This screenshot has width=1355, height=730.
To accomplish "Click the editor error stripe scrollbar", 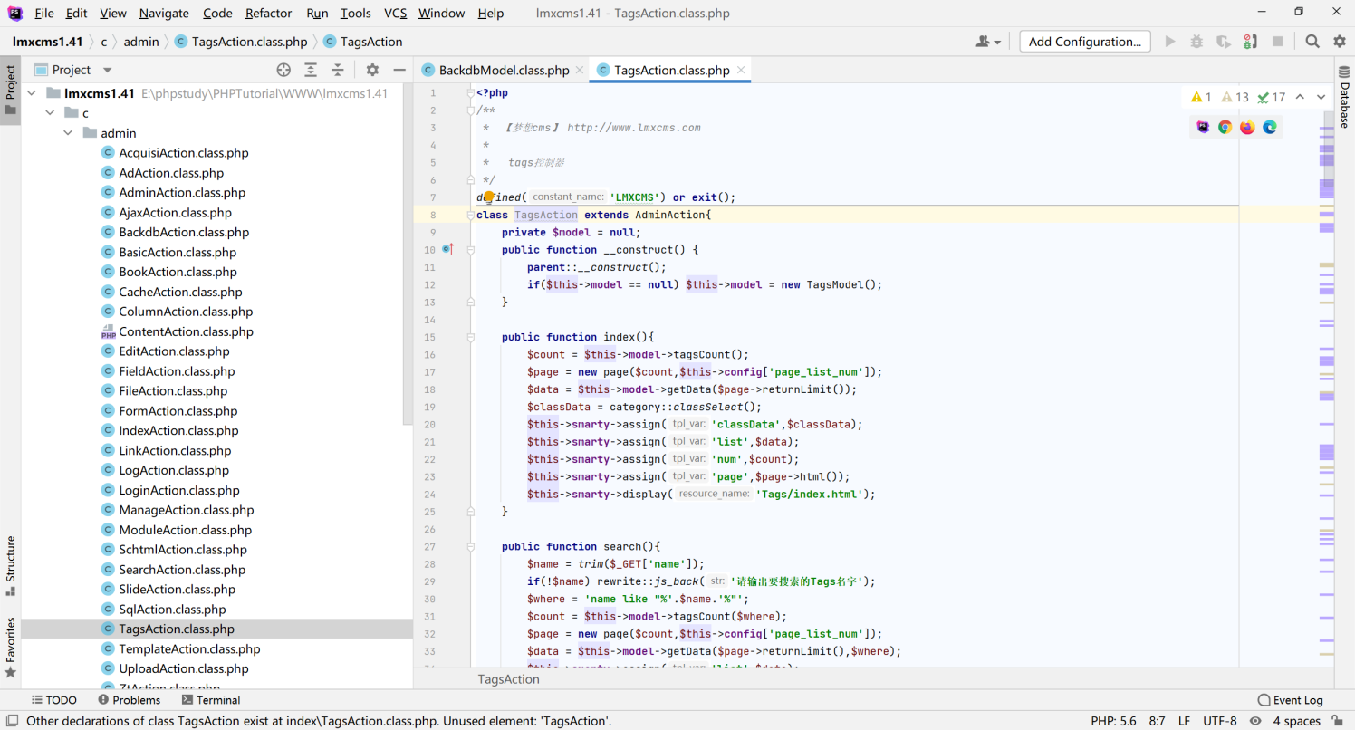I will 1326,362.
